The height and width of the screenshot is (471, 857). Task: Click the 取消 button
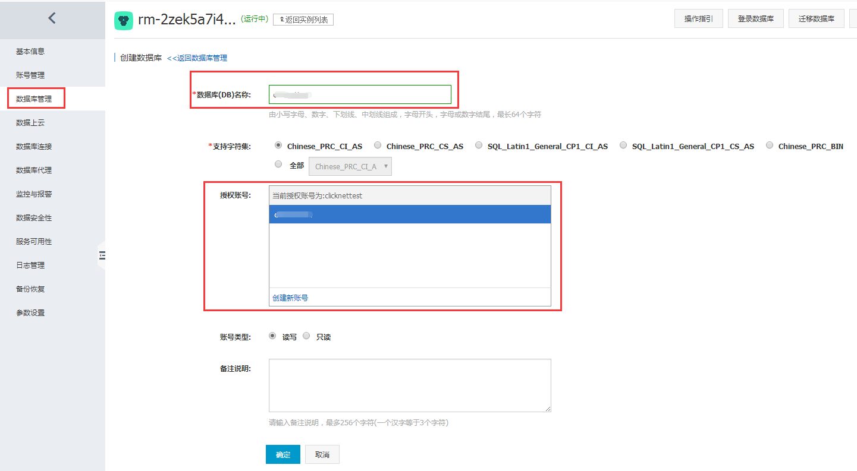pyautogui.click(x=322, y=454)
